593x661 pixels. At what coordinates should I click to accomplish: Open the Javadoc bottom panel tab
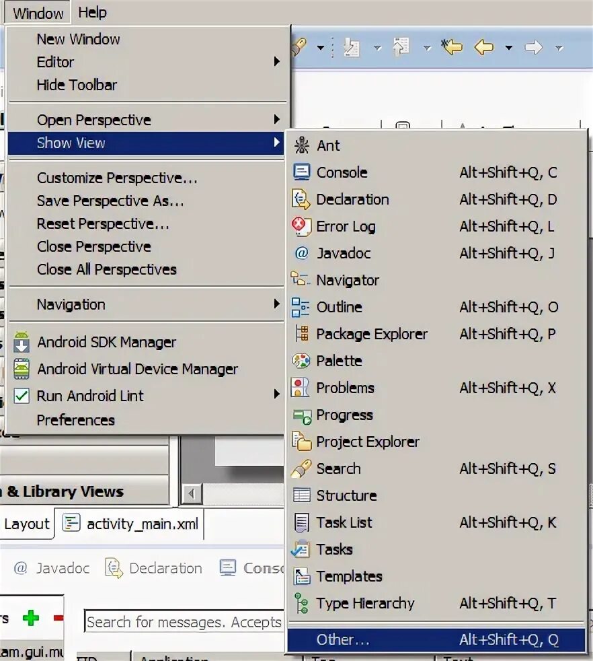pos(51,568)
